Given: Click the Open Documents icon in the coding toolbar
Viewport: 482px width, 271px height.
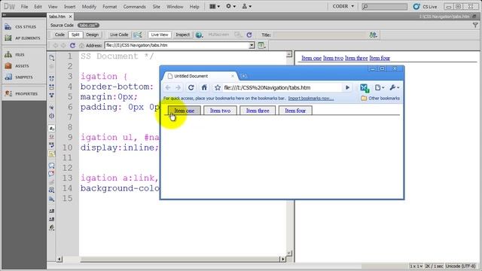Looking at the screenshot, I should coord(52,57).
